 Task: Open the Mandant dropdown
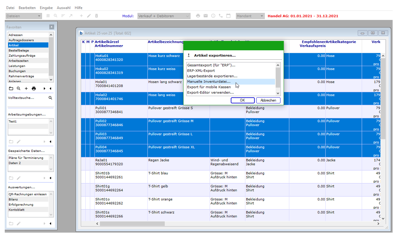pos(262,16)
